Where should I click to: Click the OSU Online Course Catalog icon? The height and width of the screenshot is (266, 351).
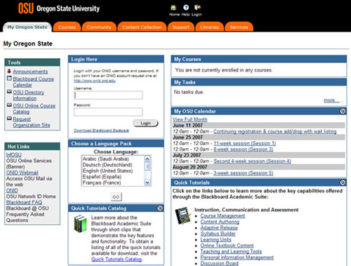click(x=9, y=105)
